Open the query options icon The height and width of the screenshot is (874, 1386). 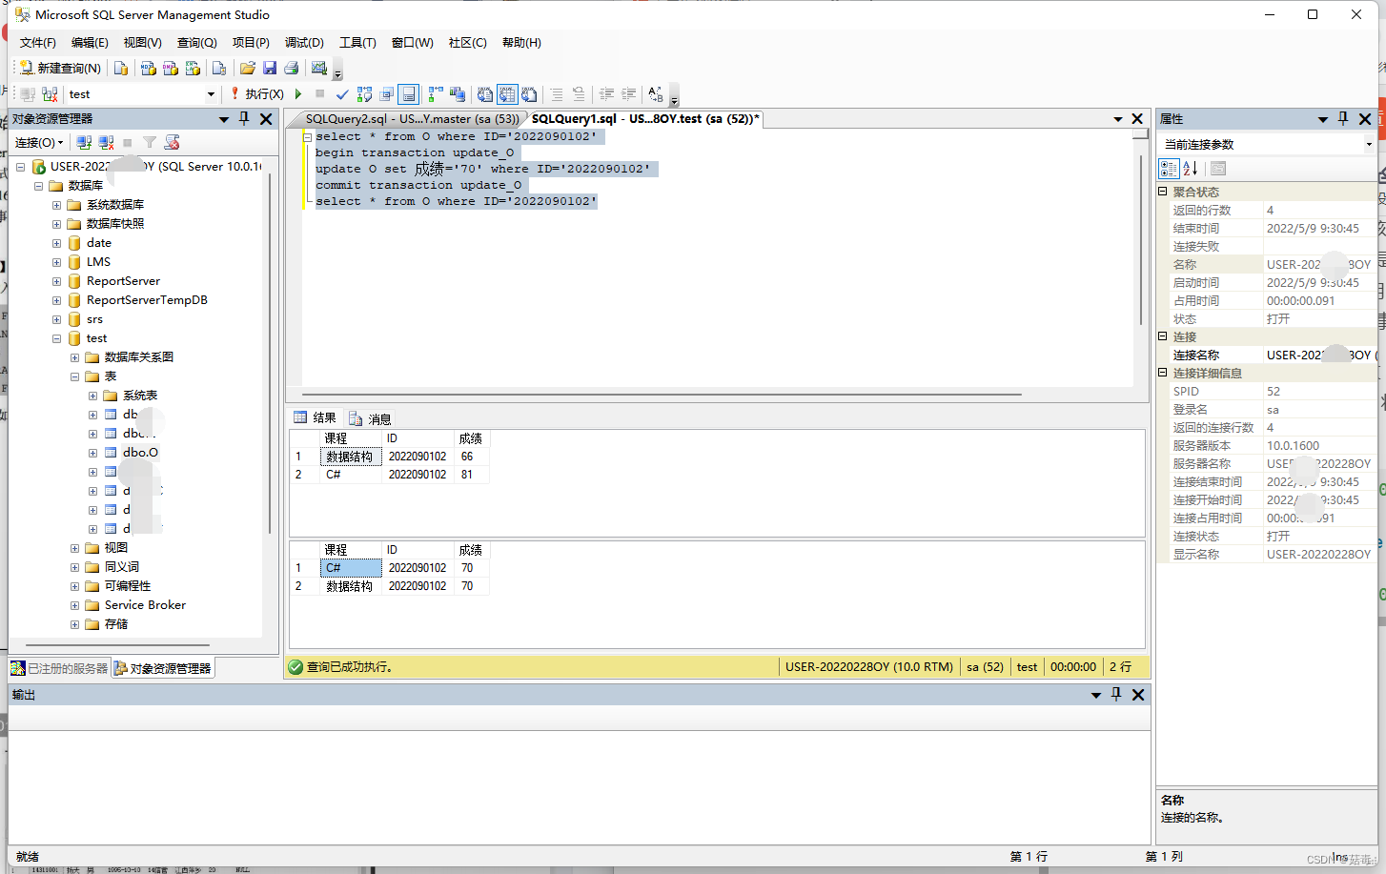386,94
